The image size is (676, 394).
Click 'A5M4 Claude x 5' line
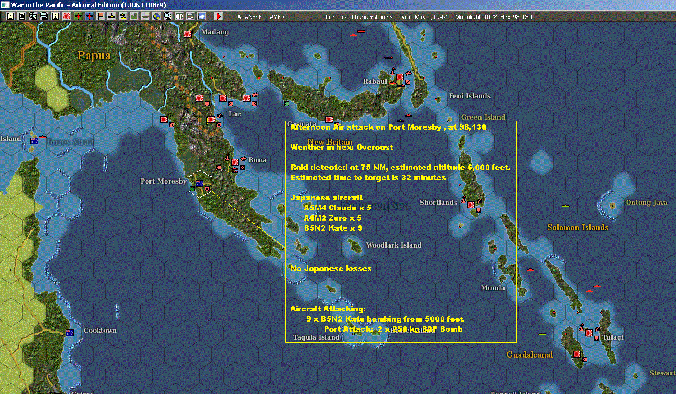(337, 208)
